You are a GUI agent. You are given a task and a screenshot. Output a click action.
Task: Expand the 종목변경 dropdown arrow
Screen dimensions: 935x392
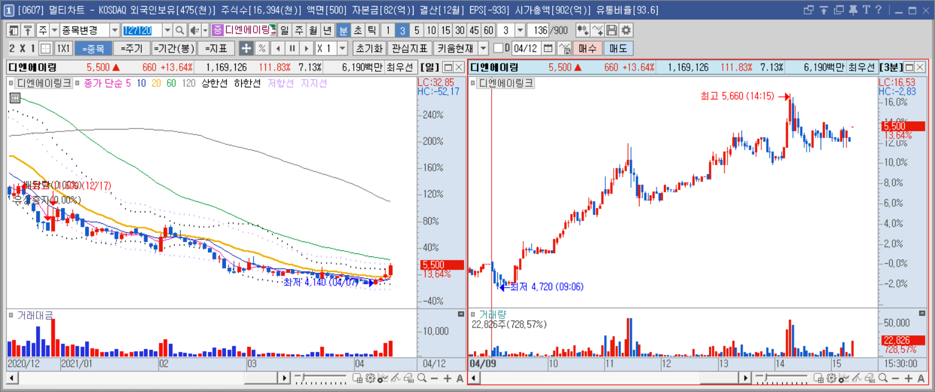(x=115, y=30)
